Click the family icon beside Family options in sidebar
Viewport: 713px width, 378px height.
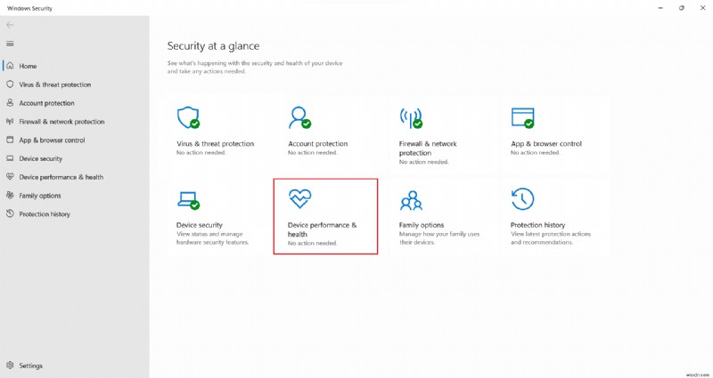pos(10,195)
